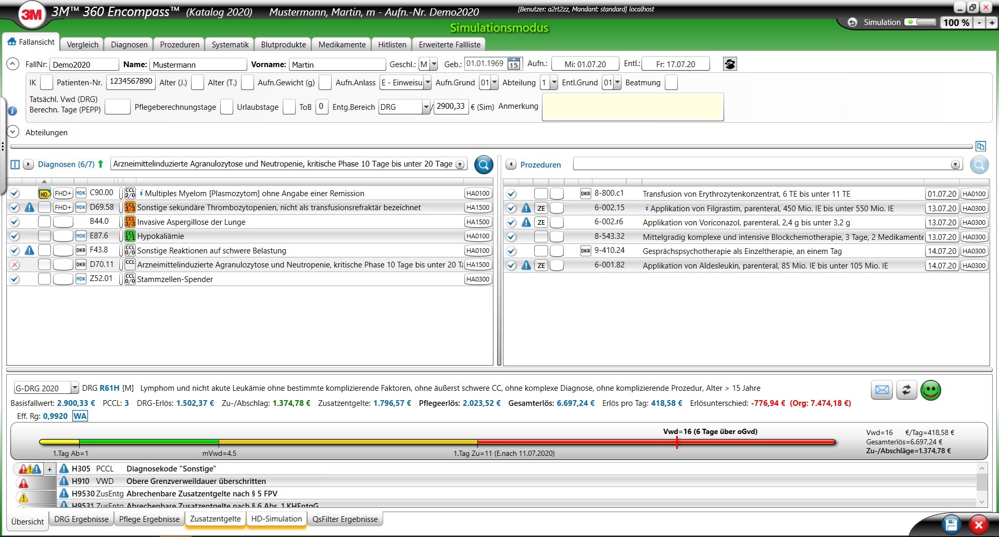The width and height of the screenshot is (999, 537).
Task: Toggle the red X mark on D70.11 row
Action: 15,265
